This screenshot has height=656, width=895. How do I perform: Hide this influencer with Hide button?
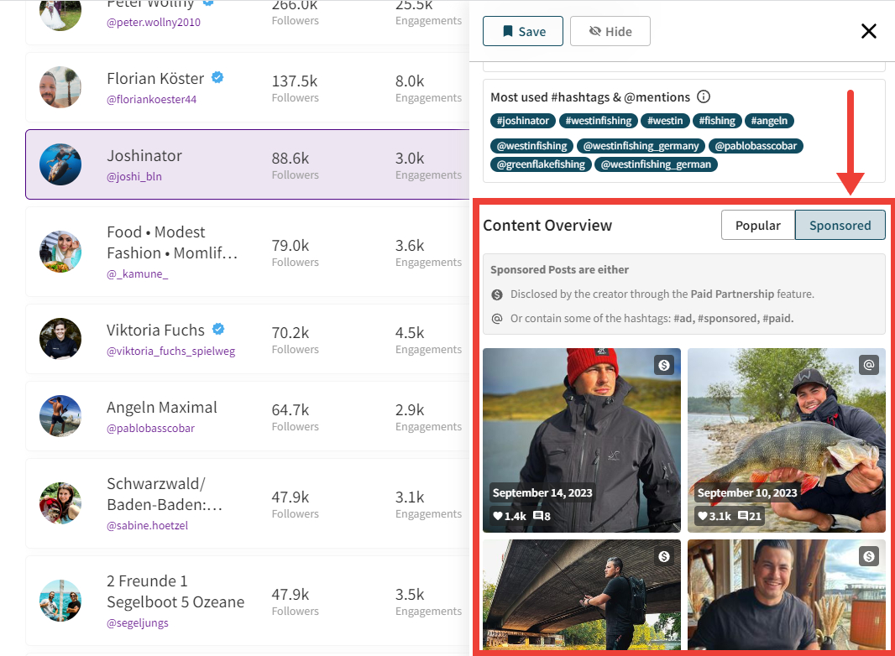610,31
